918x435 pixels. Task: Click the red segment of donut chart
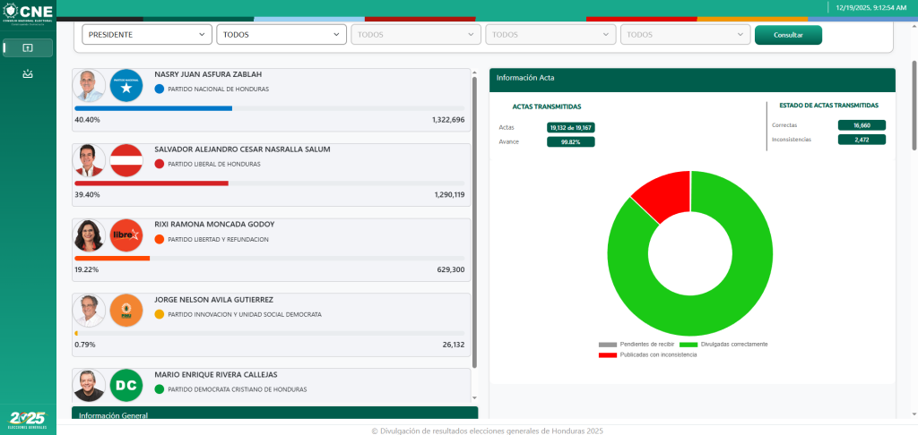pyautogui.click(x=662, y=194)
